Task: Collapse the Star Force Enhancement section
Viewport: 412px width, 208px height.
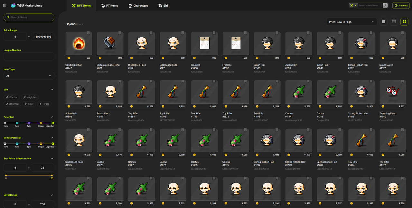Action: [52, 159]
